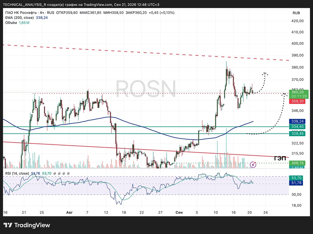The height and width of the screenshot is (234, 313).
Task: Open the TradingView logo at the bottom
Action: click(x=27, y=225)
